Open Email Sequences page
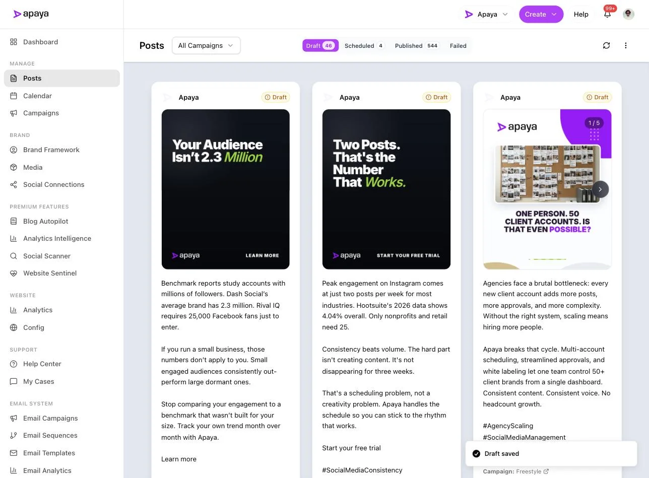 62,435
